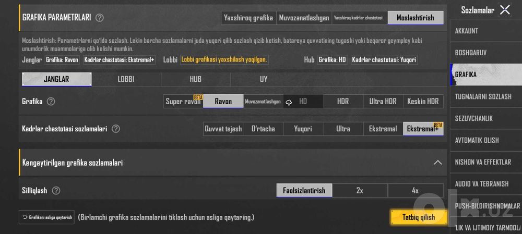
Task: Switch to HUB tab
Action: click(196, 79)
